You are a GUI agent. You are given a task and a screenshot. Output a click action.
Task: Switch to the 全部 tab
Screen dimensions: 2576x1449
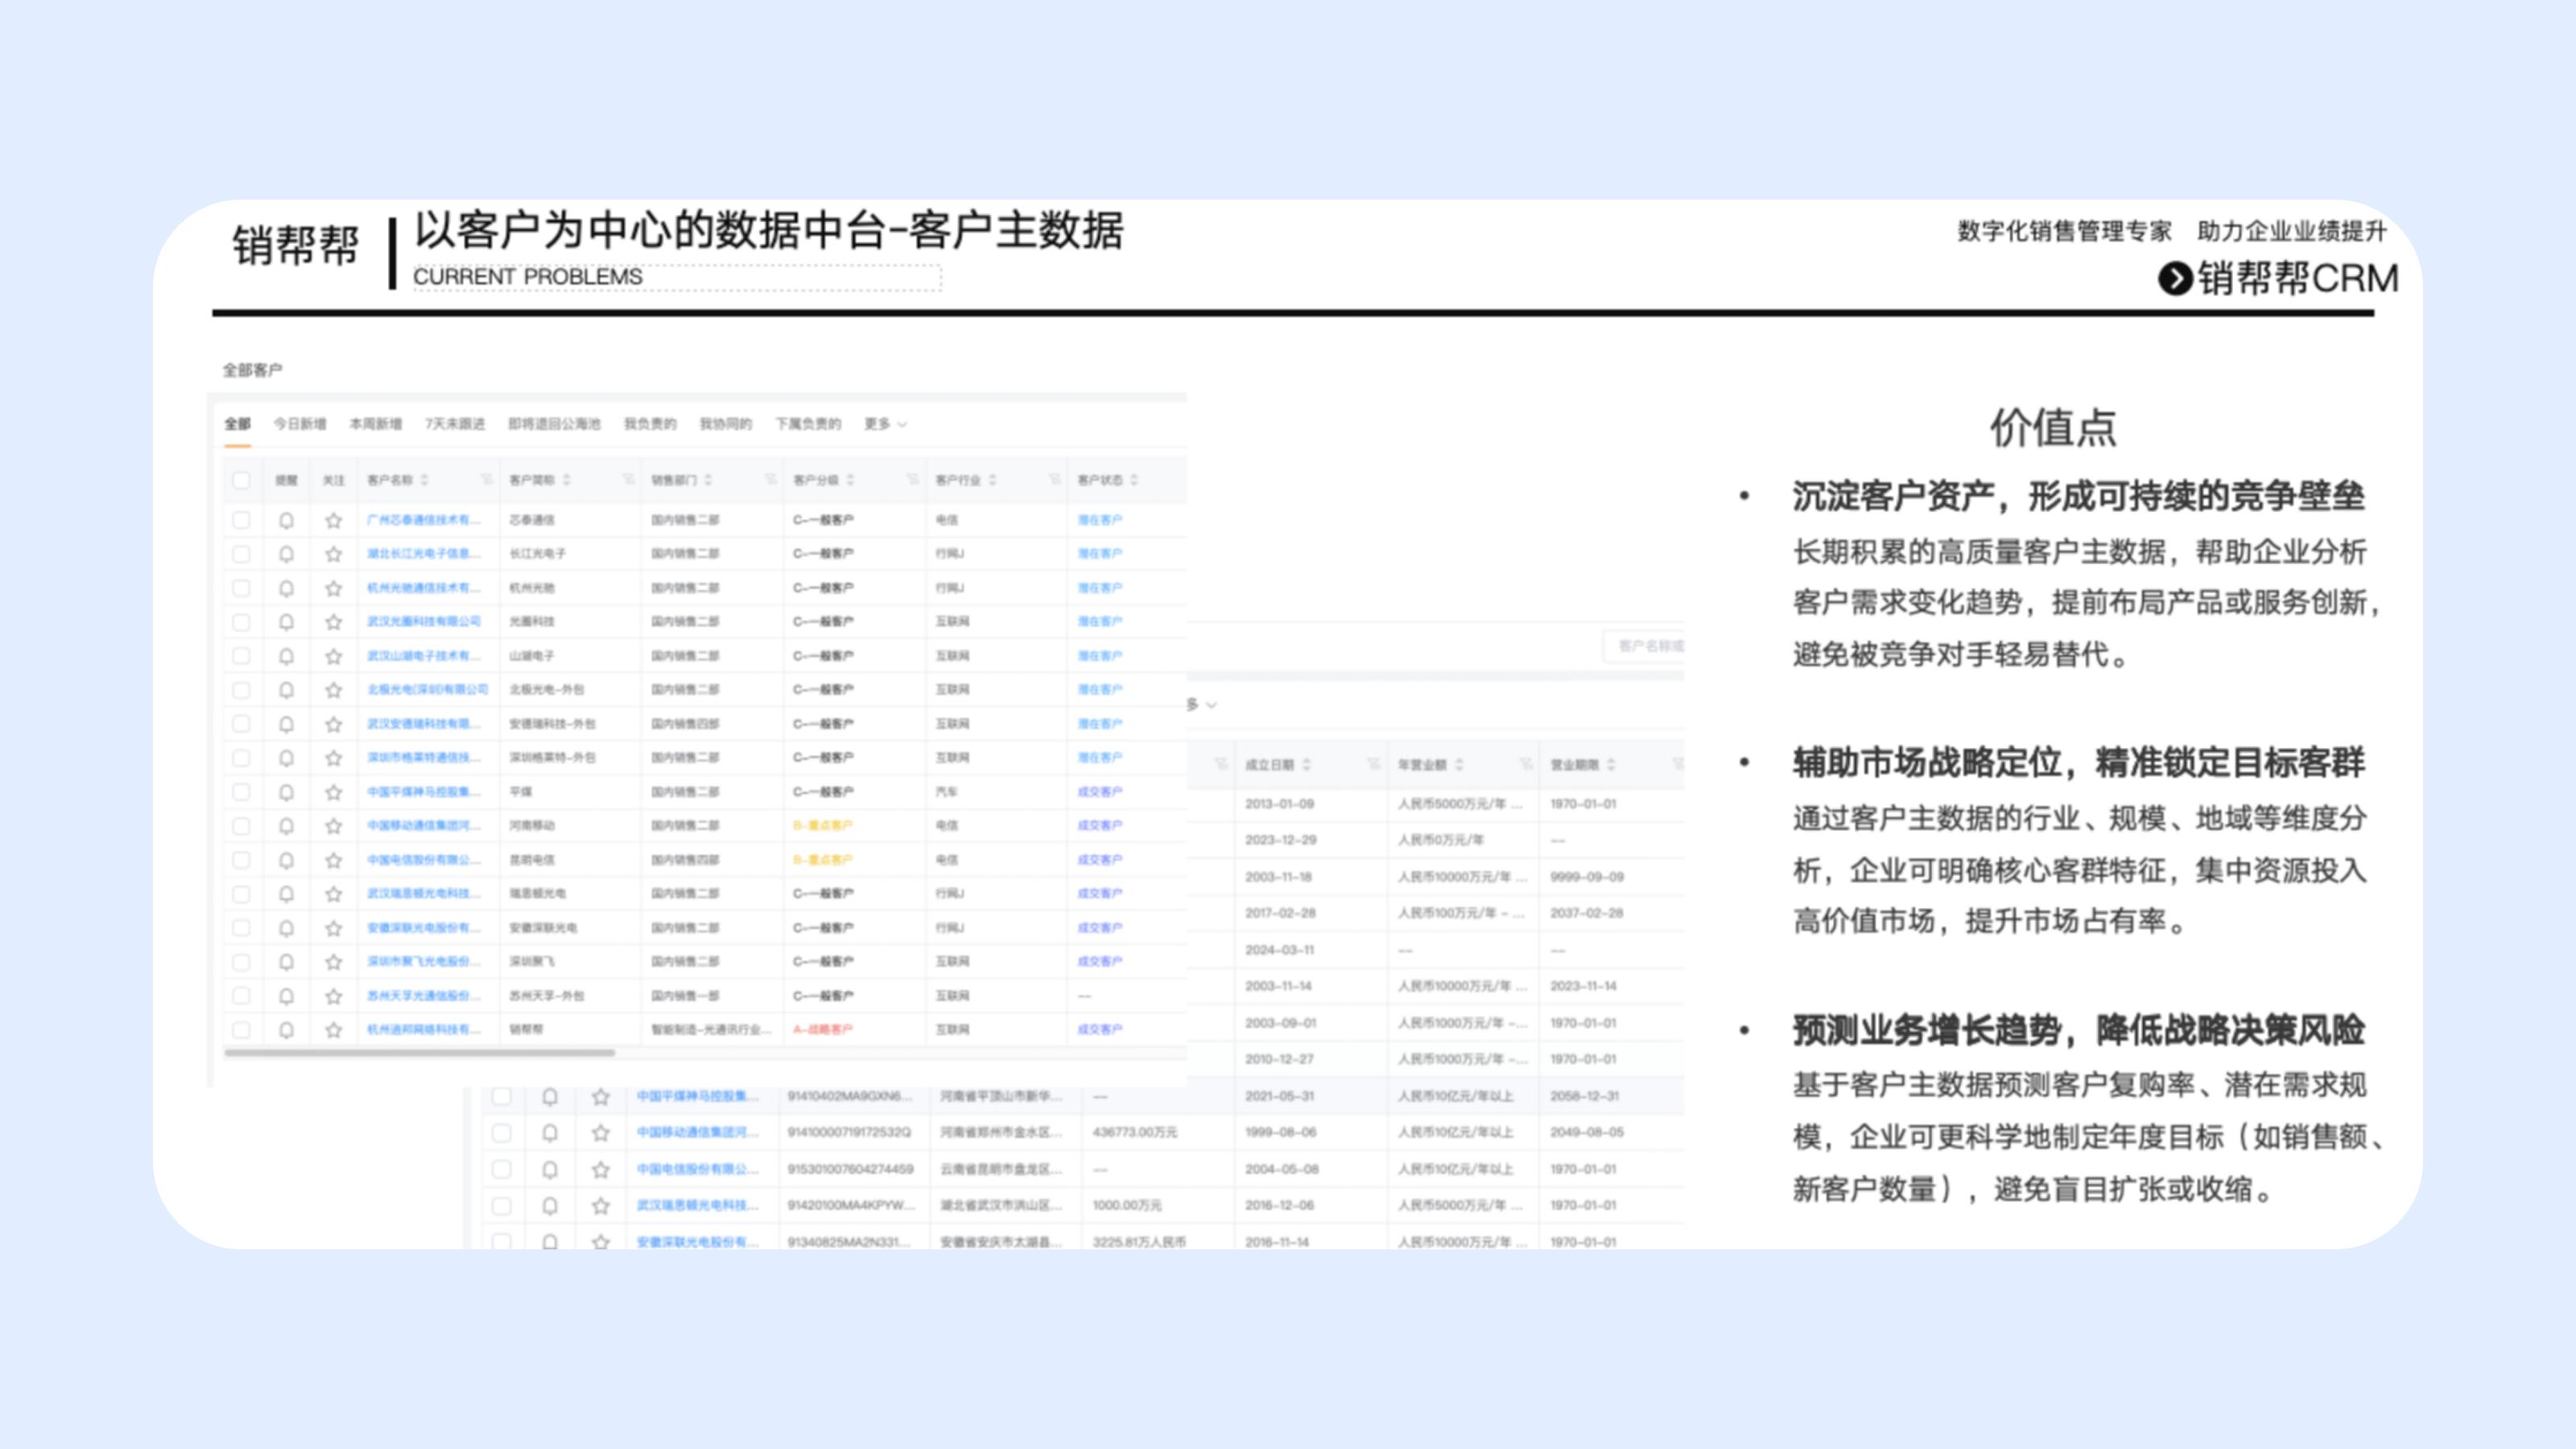(x=237, y=424)
